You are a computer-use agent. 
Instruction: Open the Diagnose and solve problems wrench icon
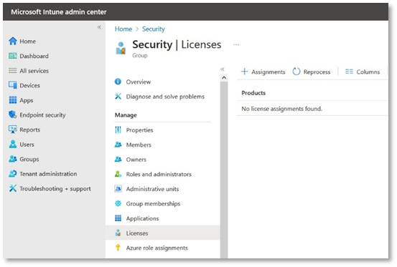click(118, 96)
